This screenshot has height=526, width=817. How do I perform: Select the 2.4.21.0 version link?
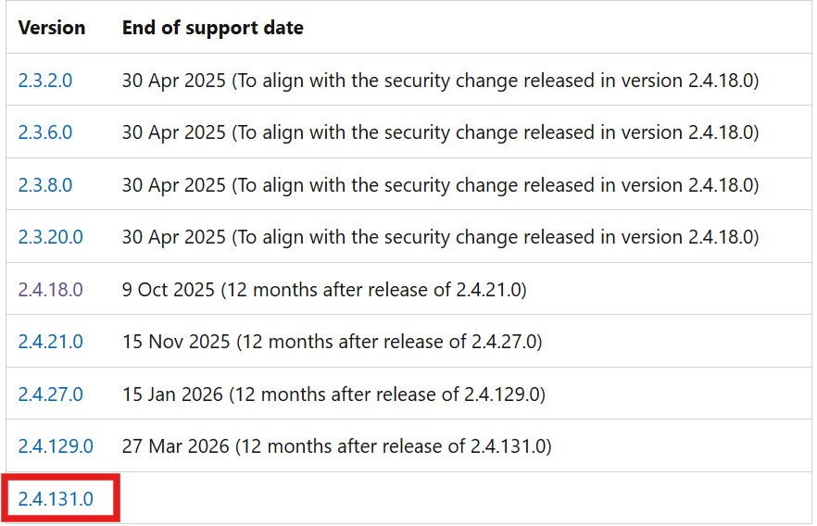(51, 342)
